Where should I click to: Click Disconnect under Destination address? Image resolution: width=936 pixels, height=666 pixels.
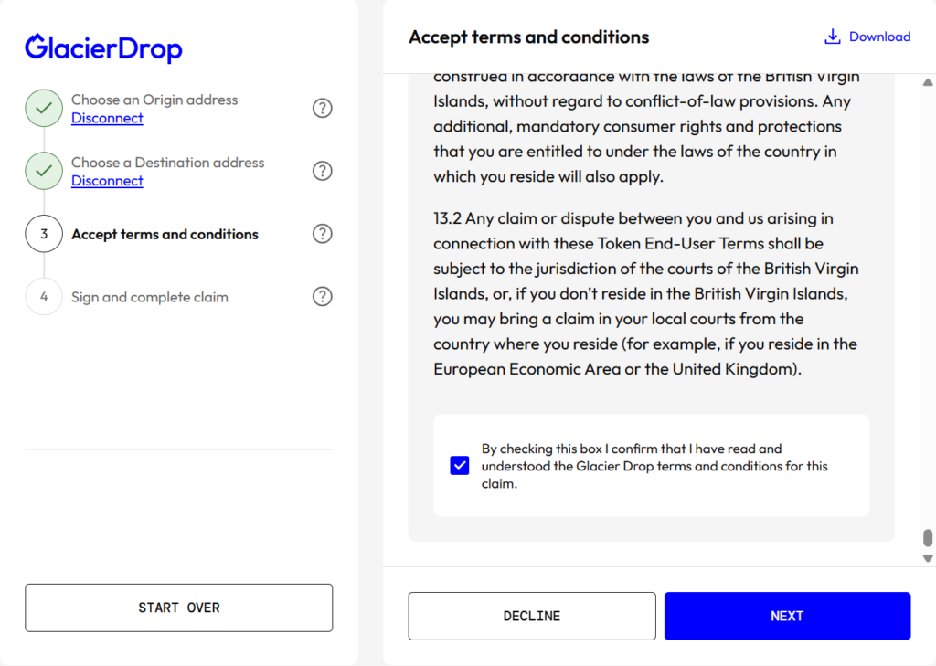108,181
